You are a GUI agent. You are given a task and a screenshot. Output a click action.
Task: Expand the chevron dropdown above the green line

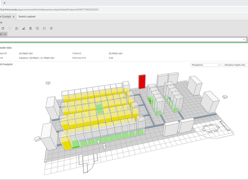[244, 40]
